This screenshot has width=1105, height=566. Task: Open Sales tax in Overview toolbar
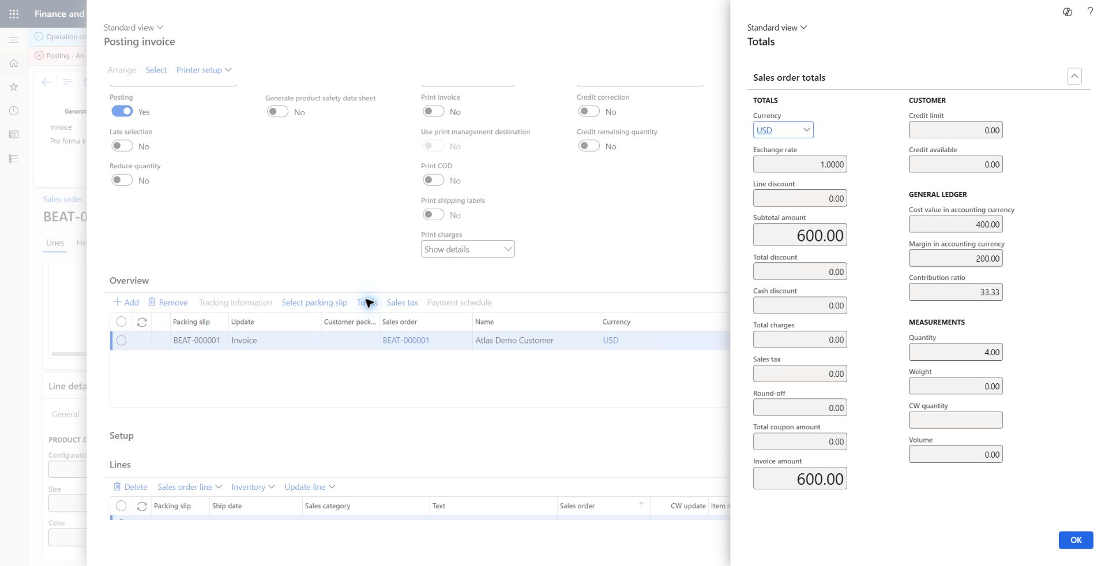coord(402,302)
